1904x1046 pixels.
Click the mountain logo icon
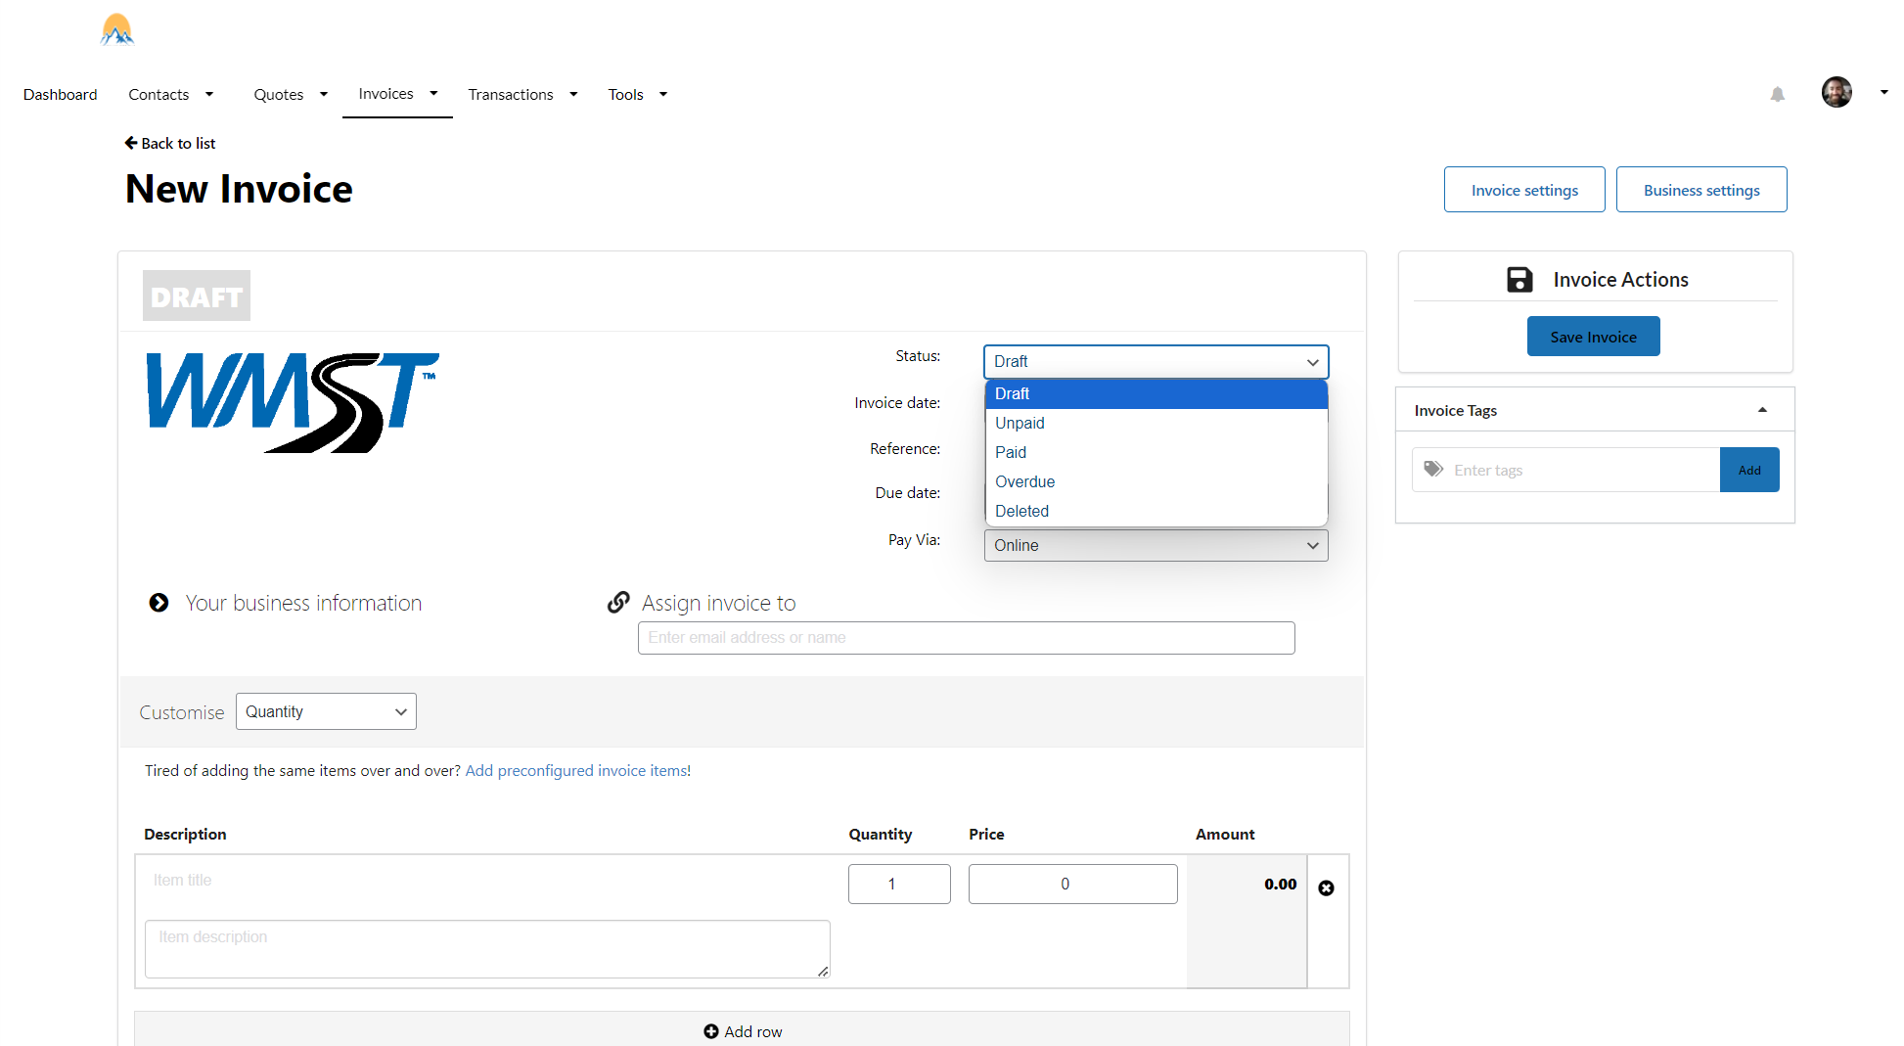117,29
